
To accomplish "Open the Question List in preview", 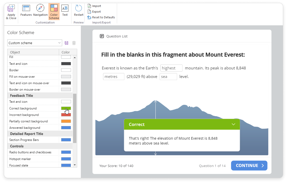I will pyautogui.click(x=113, y=36).
